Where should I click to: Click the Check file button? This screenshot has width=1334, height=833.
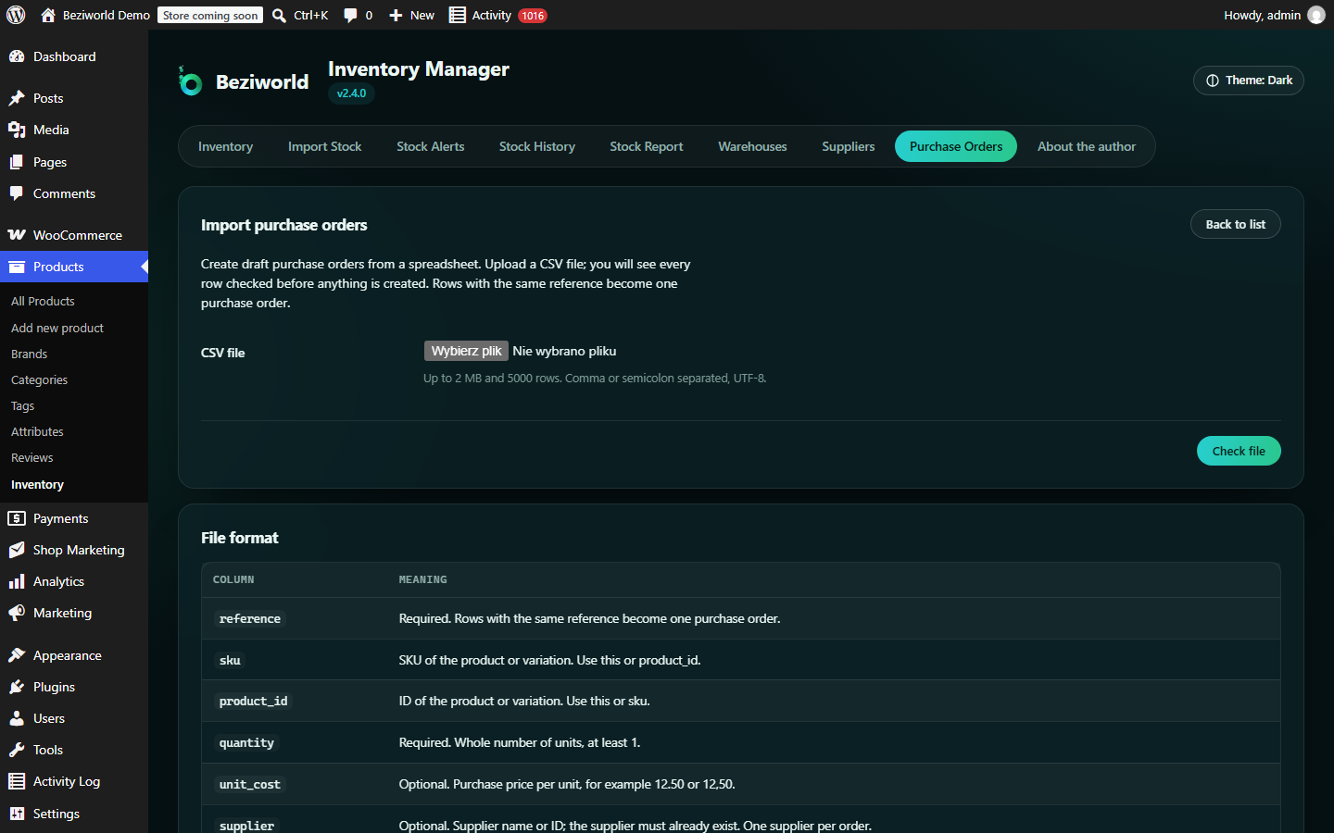tap(1239, 451)
